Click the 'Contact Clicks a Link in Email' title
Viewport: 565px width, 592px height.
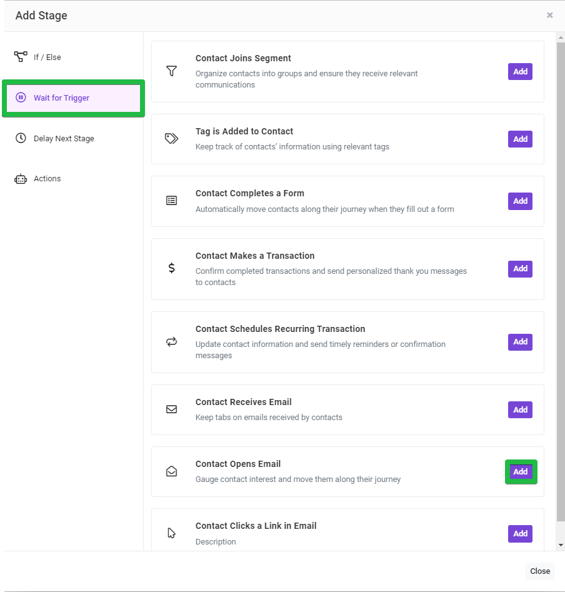tap(256, 526)
